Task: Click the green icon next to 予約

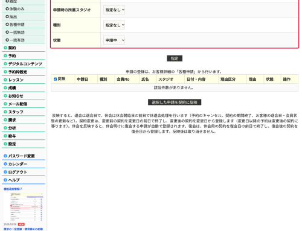Action: [x=5, y=55]
